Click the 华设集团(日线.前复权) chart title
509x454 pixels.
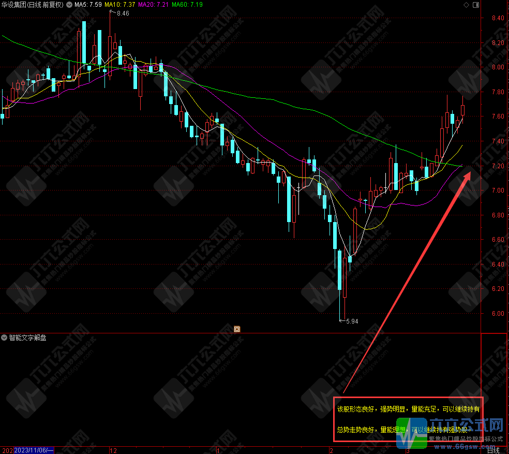(32, 5)
